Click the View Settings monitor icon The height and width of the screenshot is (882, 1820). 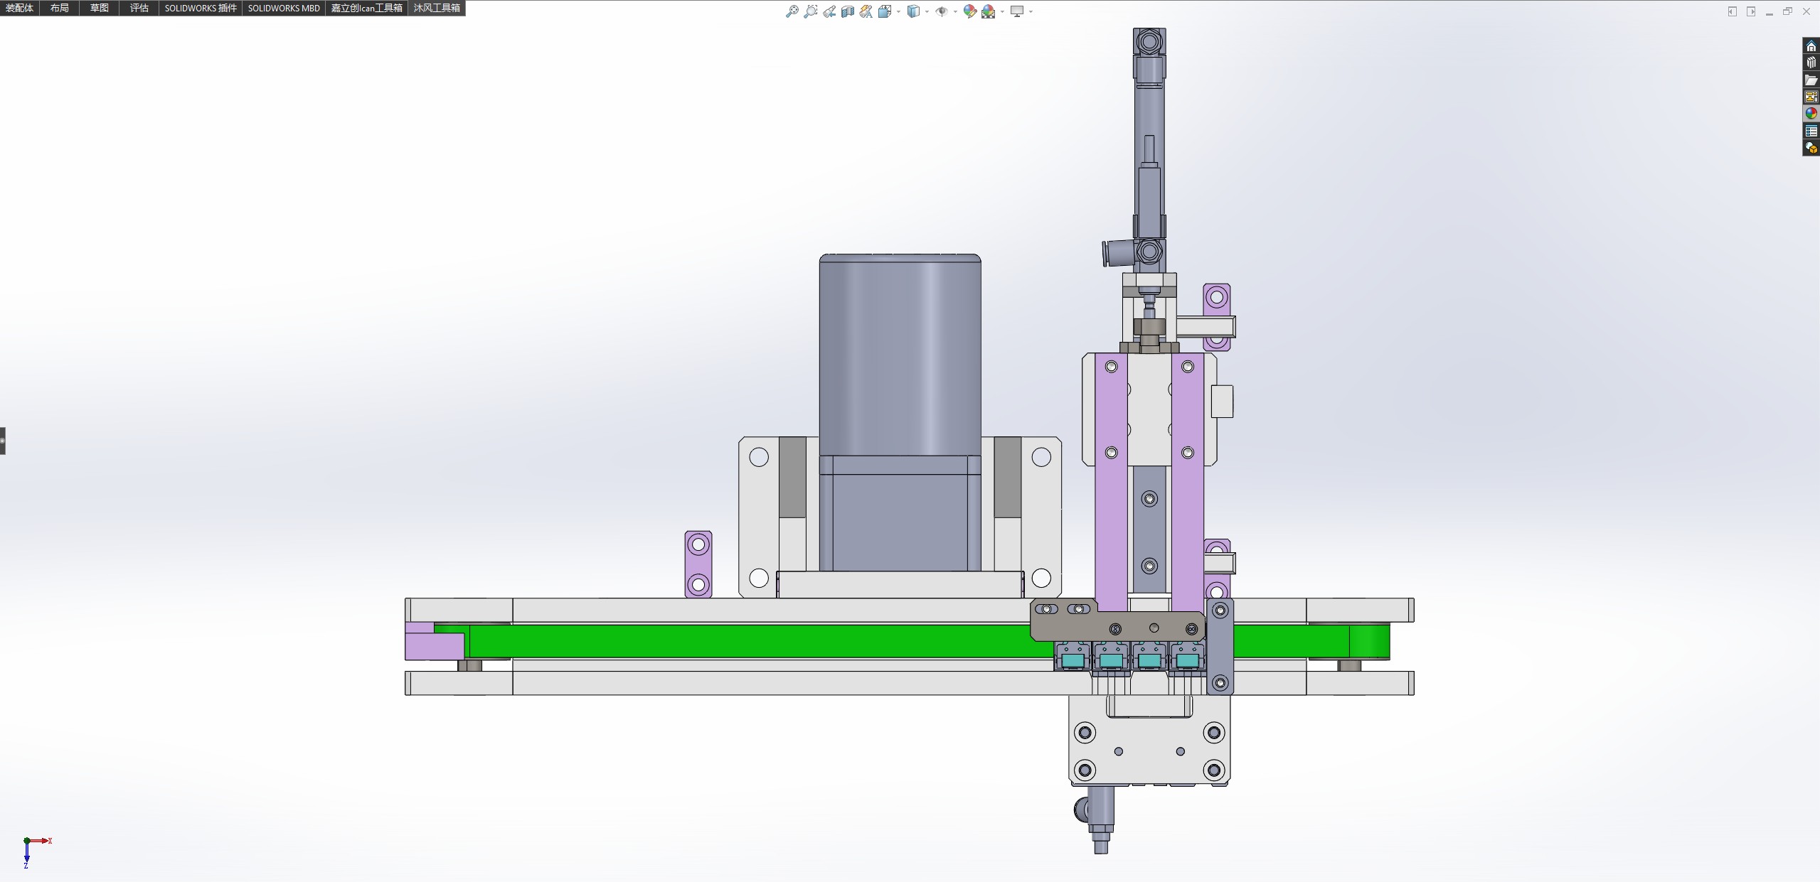(1017, 11)
